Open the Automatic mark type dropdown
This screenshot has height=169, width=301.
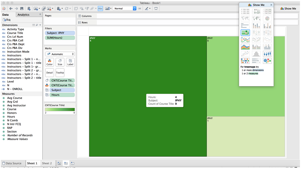pyautogui.click(x=60, y=54)
